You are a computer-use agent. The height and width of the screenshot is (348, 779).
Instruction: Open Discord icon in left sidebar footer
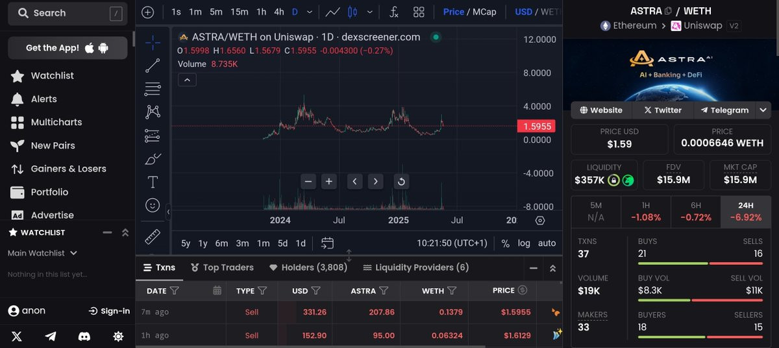click(84, 336)
